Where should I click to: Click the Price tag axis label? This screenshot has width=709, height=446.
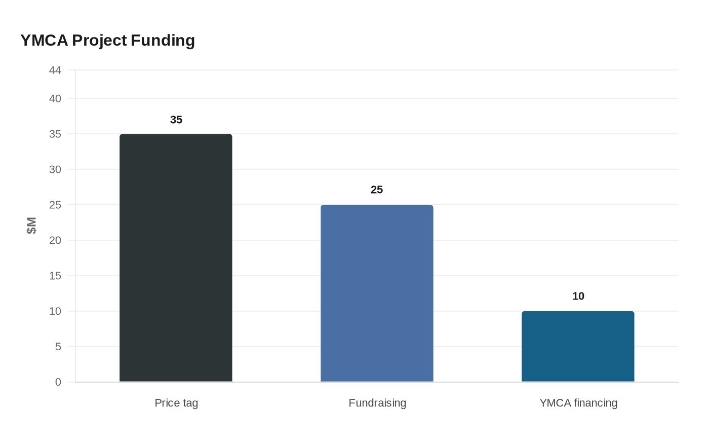point(176,403)
